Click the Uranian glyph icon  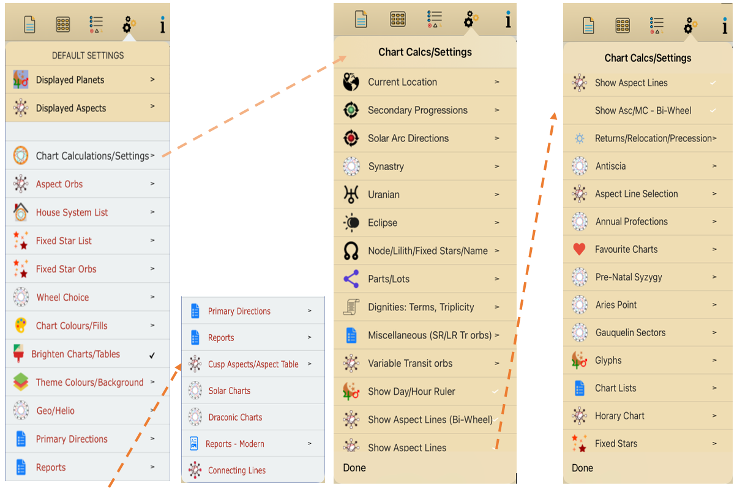point(351,195)
